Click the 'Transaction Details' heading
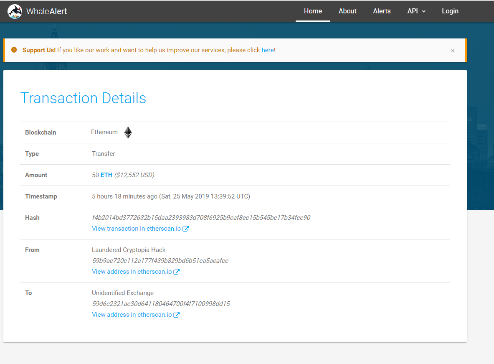The image size is (494, 364). click(83, 98)
